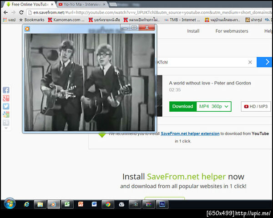Open Word from the taskbar
This screenshot has width=273, height=218.
[94, 204]
